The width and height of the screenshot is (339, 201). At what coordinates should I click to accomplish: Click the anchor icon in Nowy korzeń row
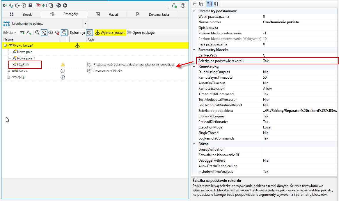click(x=77, y=45)
